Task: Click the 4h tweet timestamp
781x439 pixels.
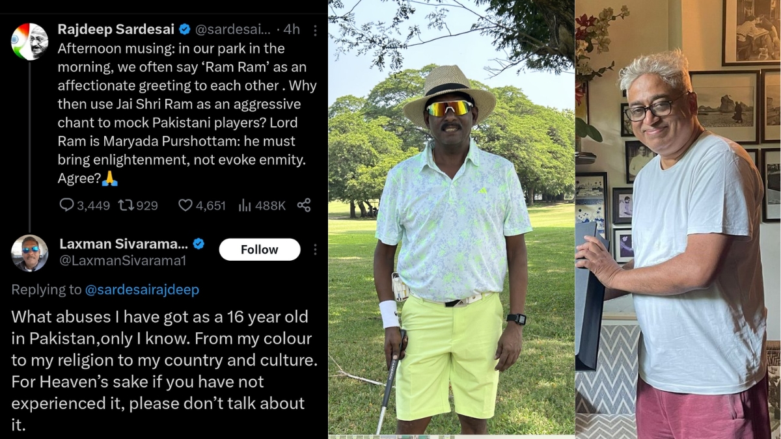Action: point(292,29)
